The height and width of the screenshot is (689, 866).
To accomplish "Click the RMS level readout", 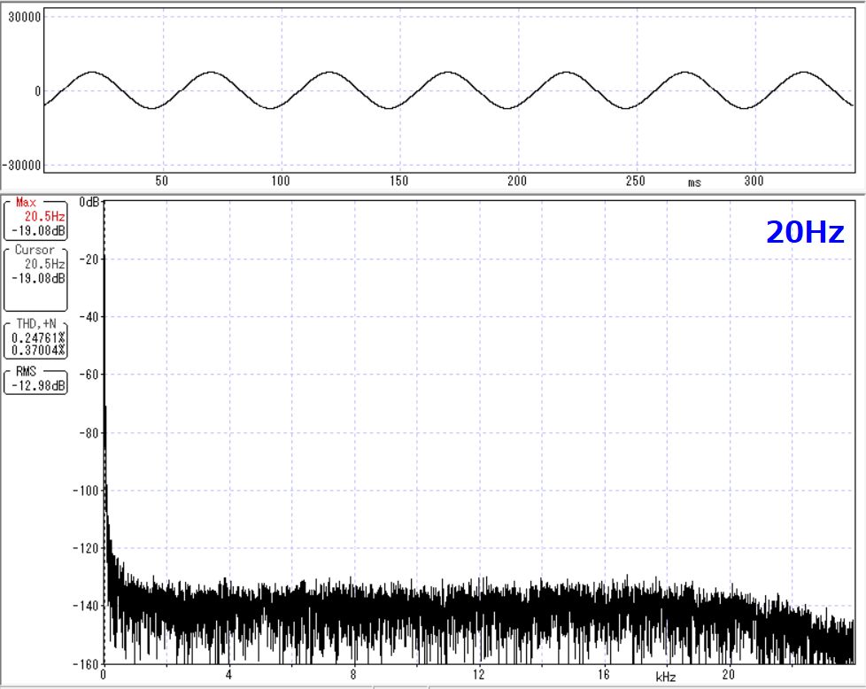I will (35, 381).
